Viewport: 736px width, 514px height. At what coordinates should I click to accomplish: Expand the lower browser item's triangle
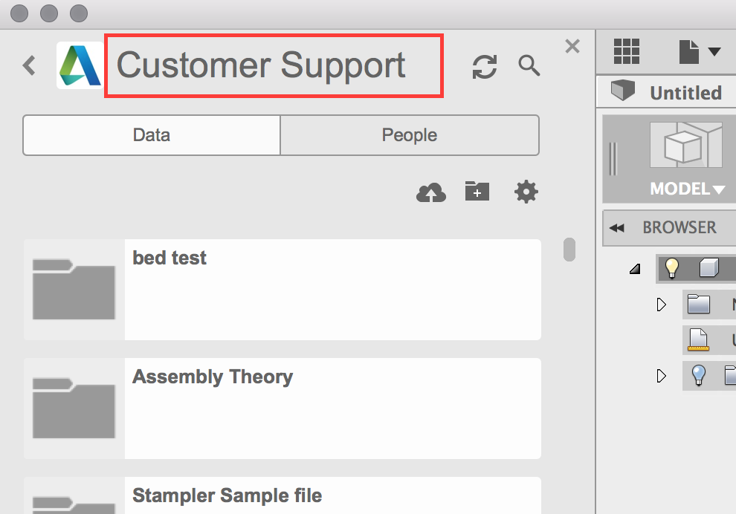pos(662,376)
